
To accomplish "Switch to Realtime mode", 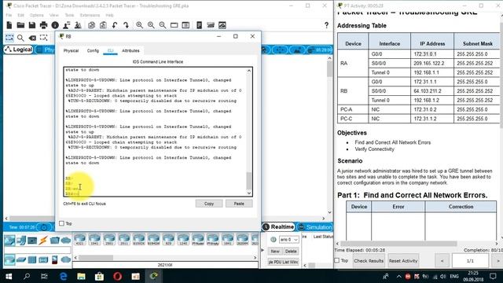I will pos(278,227).
